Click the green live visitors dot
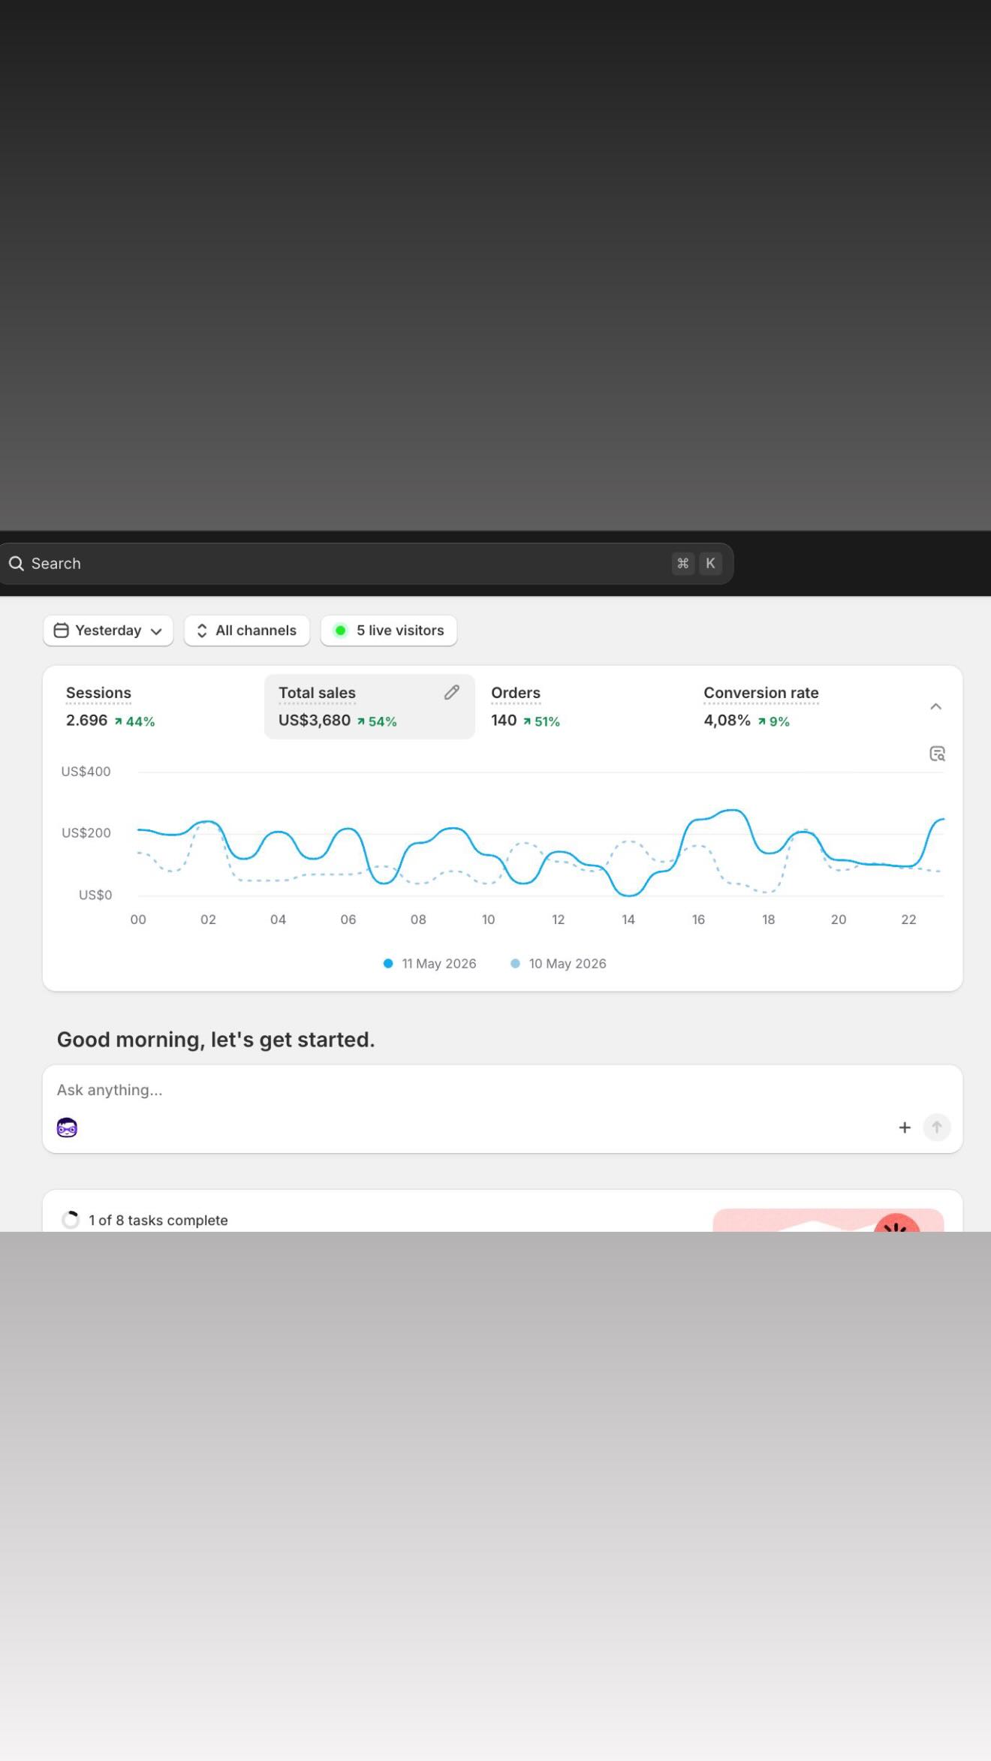Screen dimensions: 991x1761 (341, 631)
